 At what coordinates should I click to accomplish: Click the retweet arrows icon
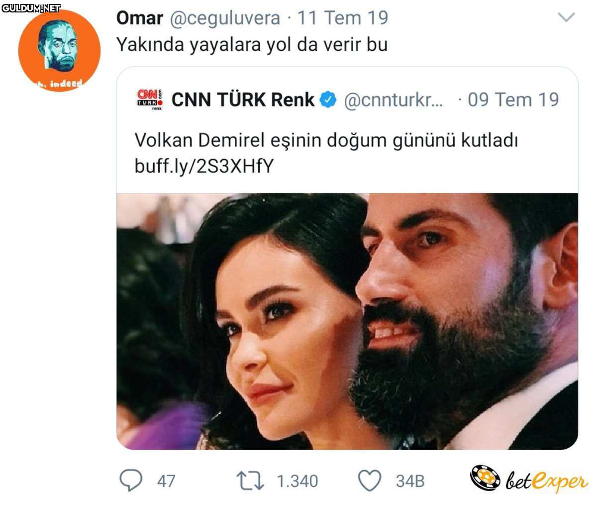tap(249, 481)
